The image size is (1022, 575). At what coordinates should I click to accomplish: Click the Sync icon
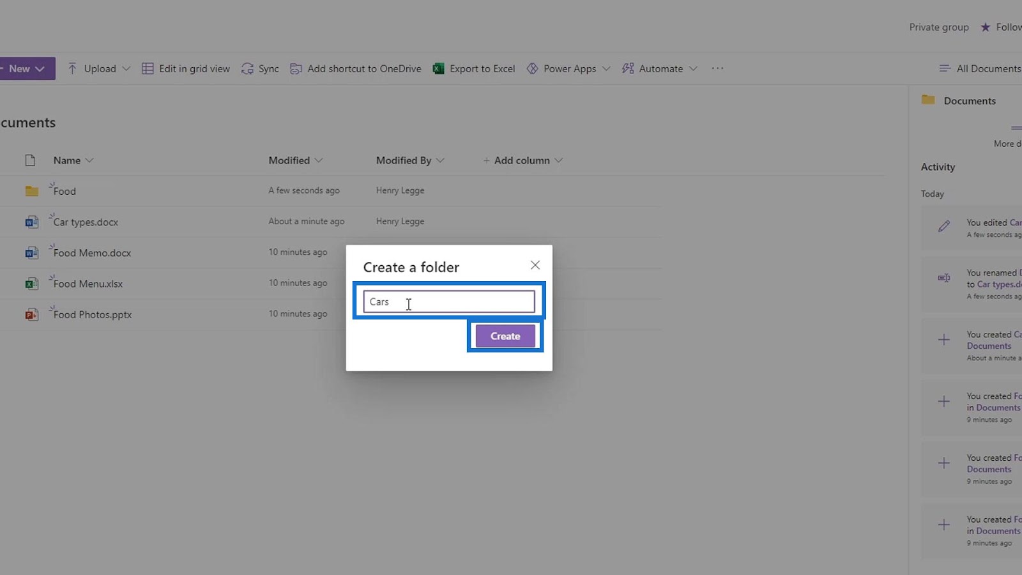(x=247, y=68)
